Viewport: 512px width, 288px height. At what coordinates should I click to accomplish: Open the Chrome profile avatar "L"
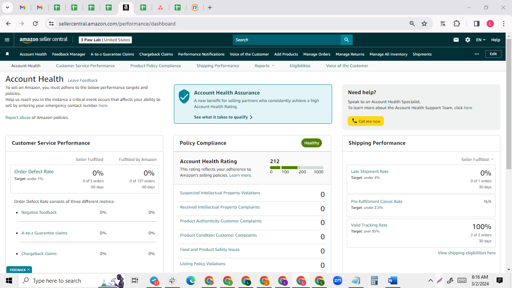point(490,24)
